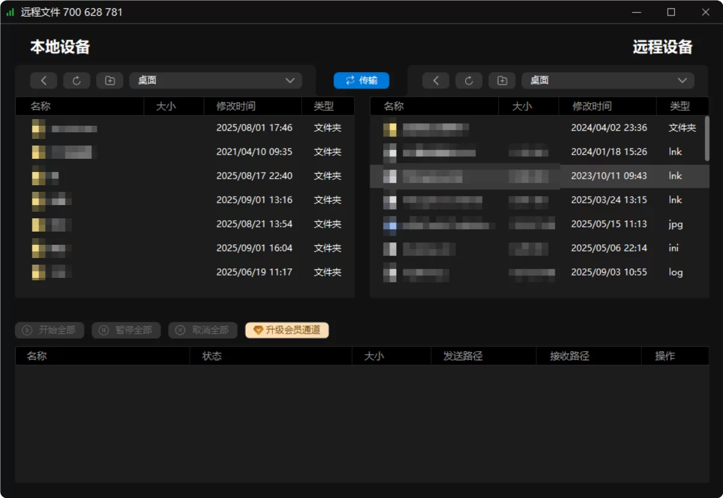Click the 升级会员通道 upgrade button
The image size is (723, 498).
pos(287,330)
